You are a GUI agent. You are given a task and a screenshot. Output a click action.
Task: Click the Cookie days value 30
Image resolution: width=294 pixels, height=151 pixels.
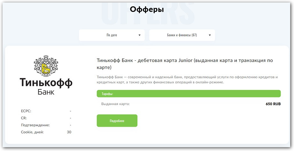click(69, 132)
